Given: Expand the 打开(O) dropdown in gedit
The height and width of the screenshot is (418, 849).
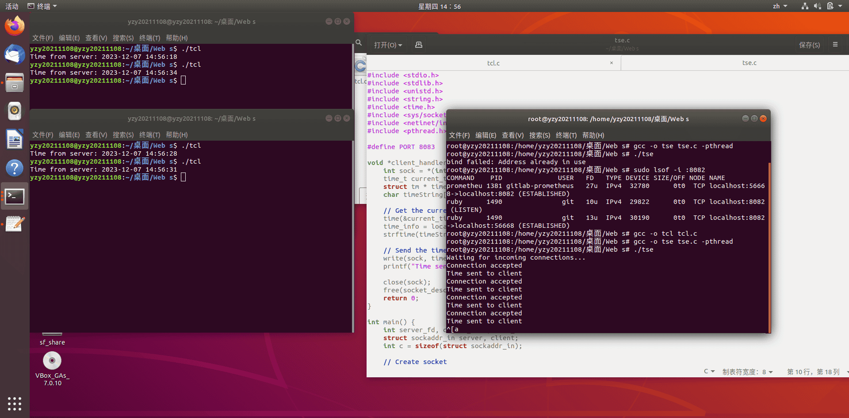Looking at the screenshot, I should (x=388, y=45).
